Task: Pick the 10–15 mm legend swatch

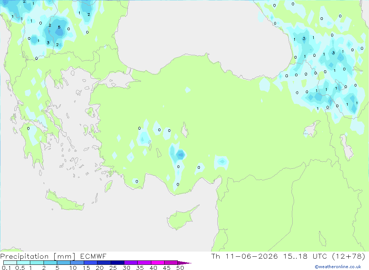Action: click(x=77, y=263)
